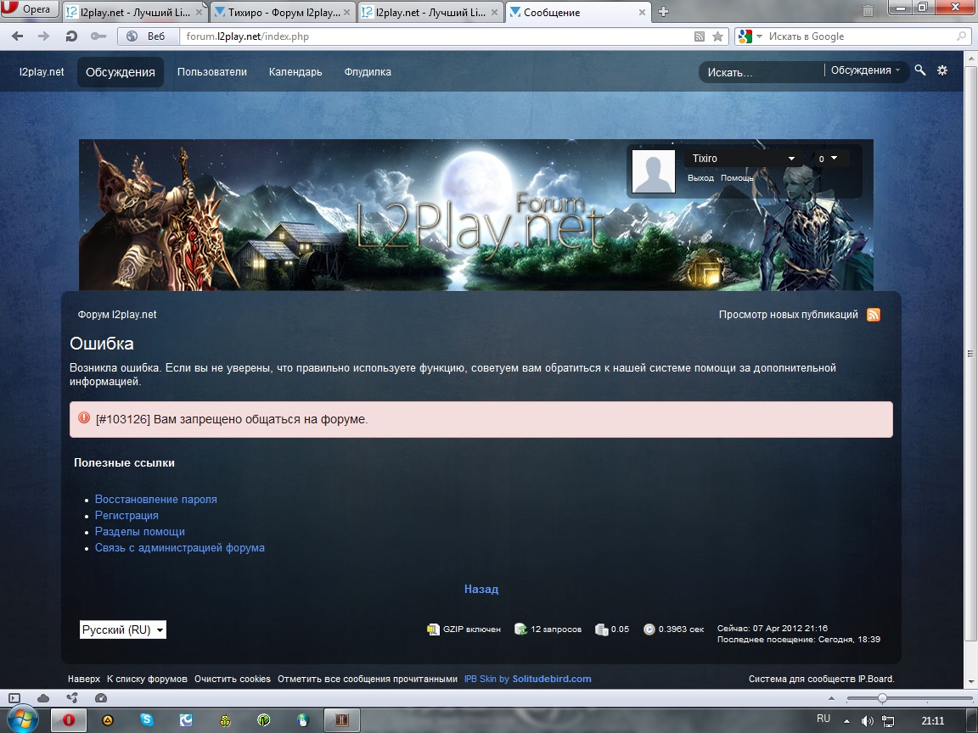Open the 'Русский (RU)' language dropdown
Viewport: 978px width, 733px height.
(x=123, y=630)
